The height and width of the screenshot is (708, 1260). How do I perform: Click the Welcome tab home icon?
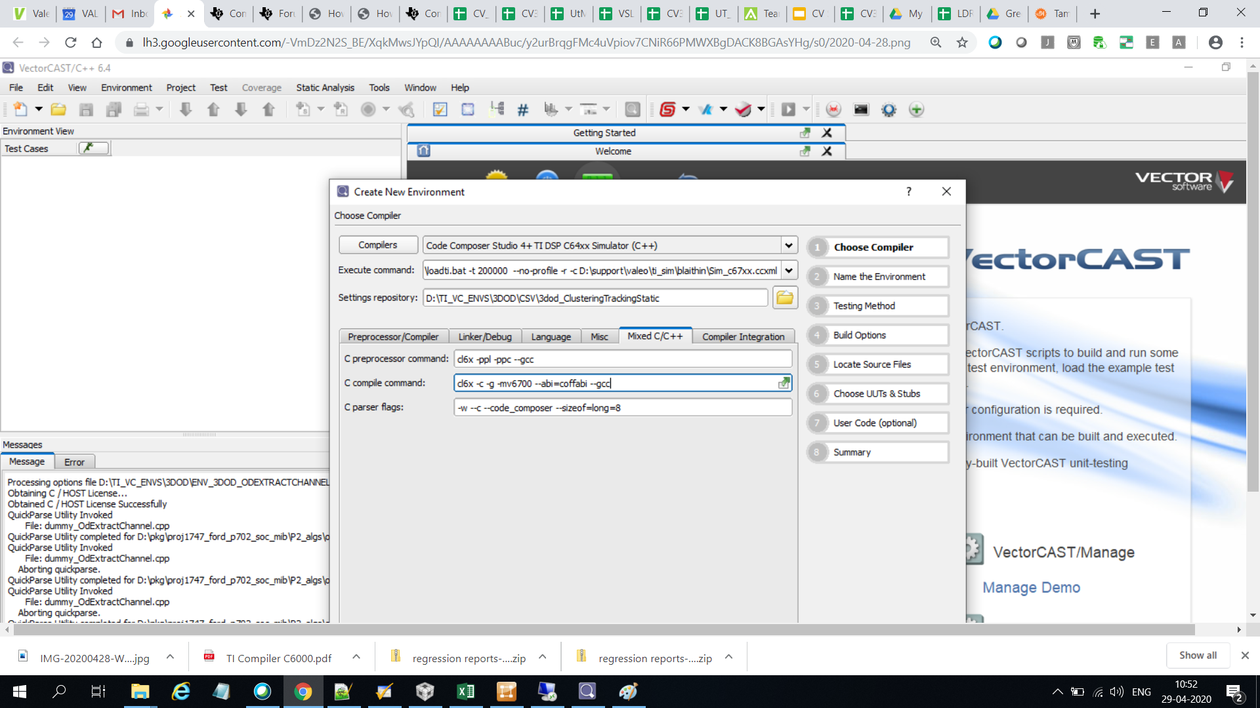tap(423, 151)
